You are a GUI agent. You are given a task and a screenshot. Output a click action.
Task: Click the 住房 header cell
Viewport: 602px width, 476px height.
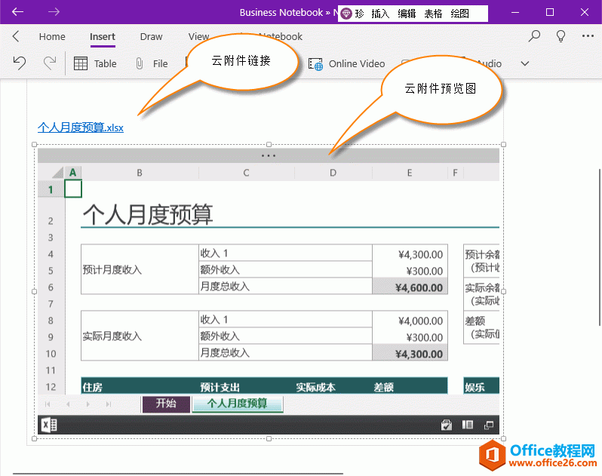[x=140, y=386]
